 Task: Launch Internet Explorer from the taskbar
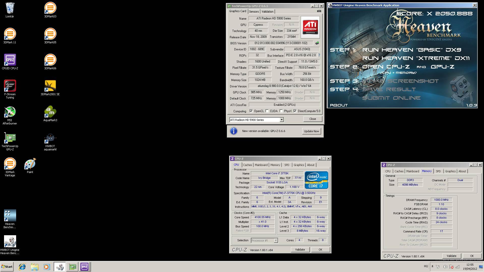click(22, 267)
